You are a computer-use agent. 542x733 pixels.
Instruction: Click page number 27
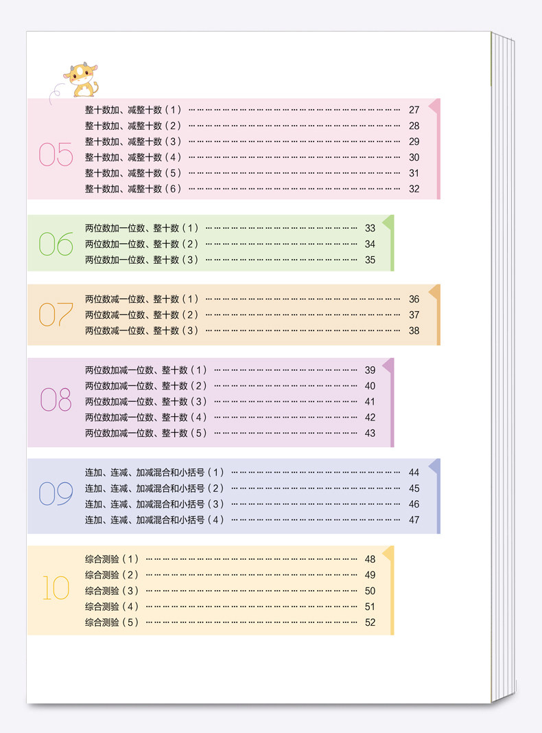(x=414, y=110)
